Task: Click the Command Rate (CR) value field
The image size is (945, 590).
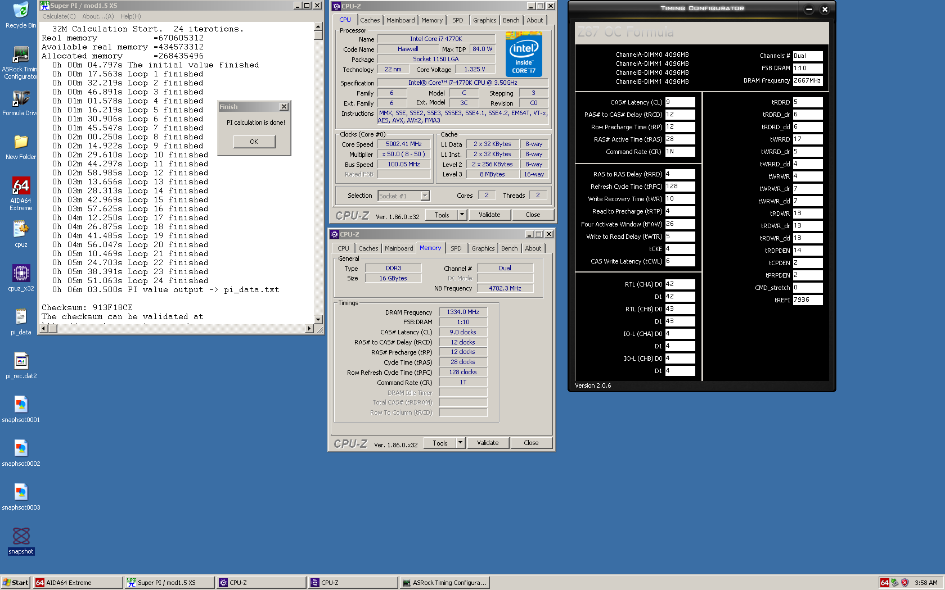Action: pos(680,152)
